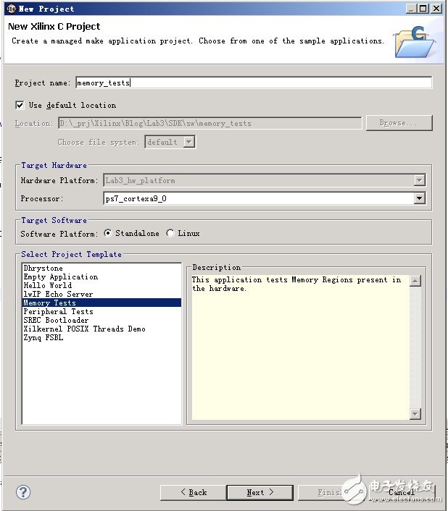Click the help question mark icon
This screenshot has width=448, height=511.
22,492
